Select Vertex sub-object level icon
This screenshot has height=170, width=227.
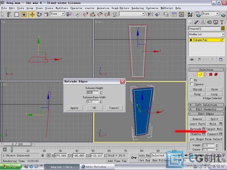click(x=195, y=75)
